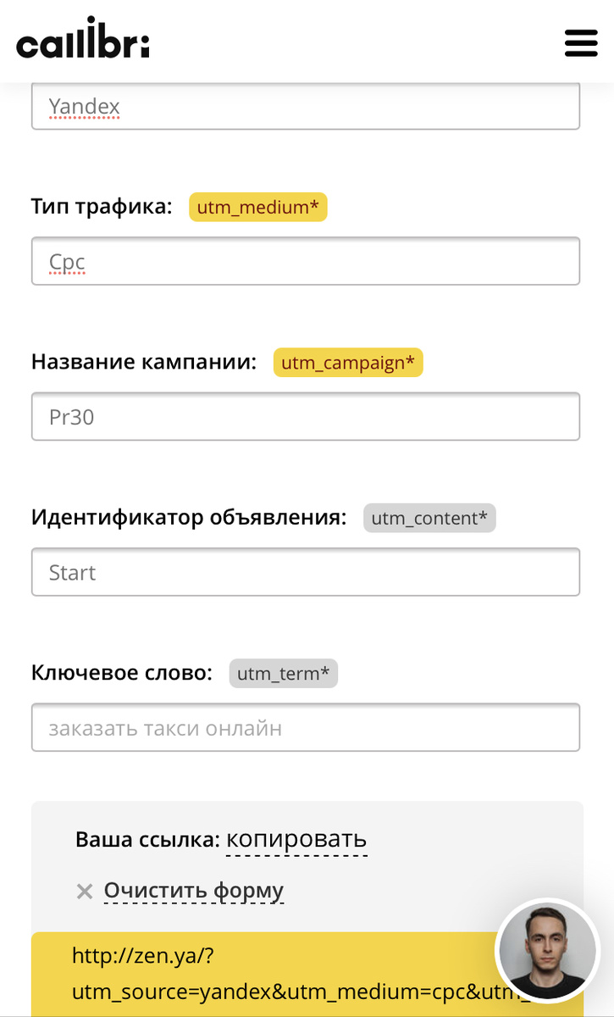Click the keyword field заказать такси онлайн

coord(305,727)
